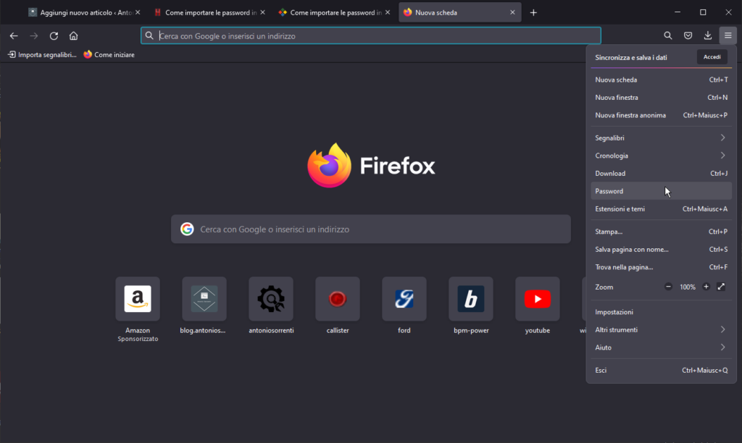The height and width of the screenshot is (443, 742).
Task: Open Nuova finestra anonima
Action: (661, 115)
